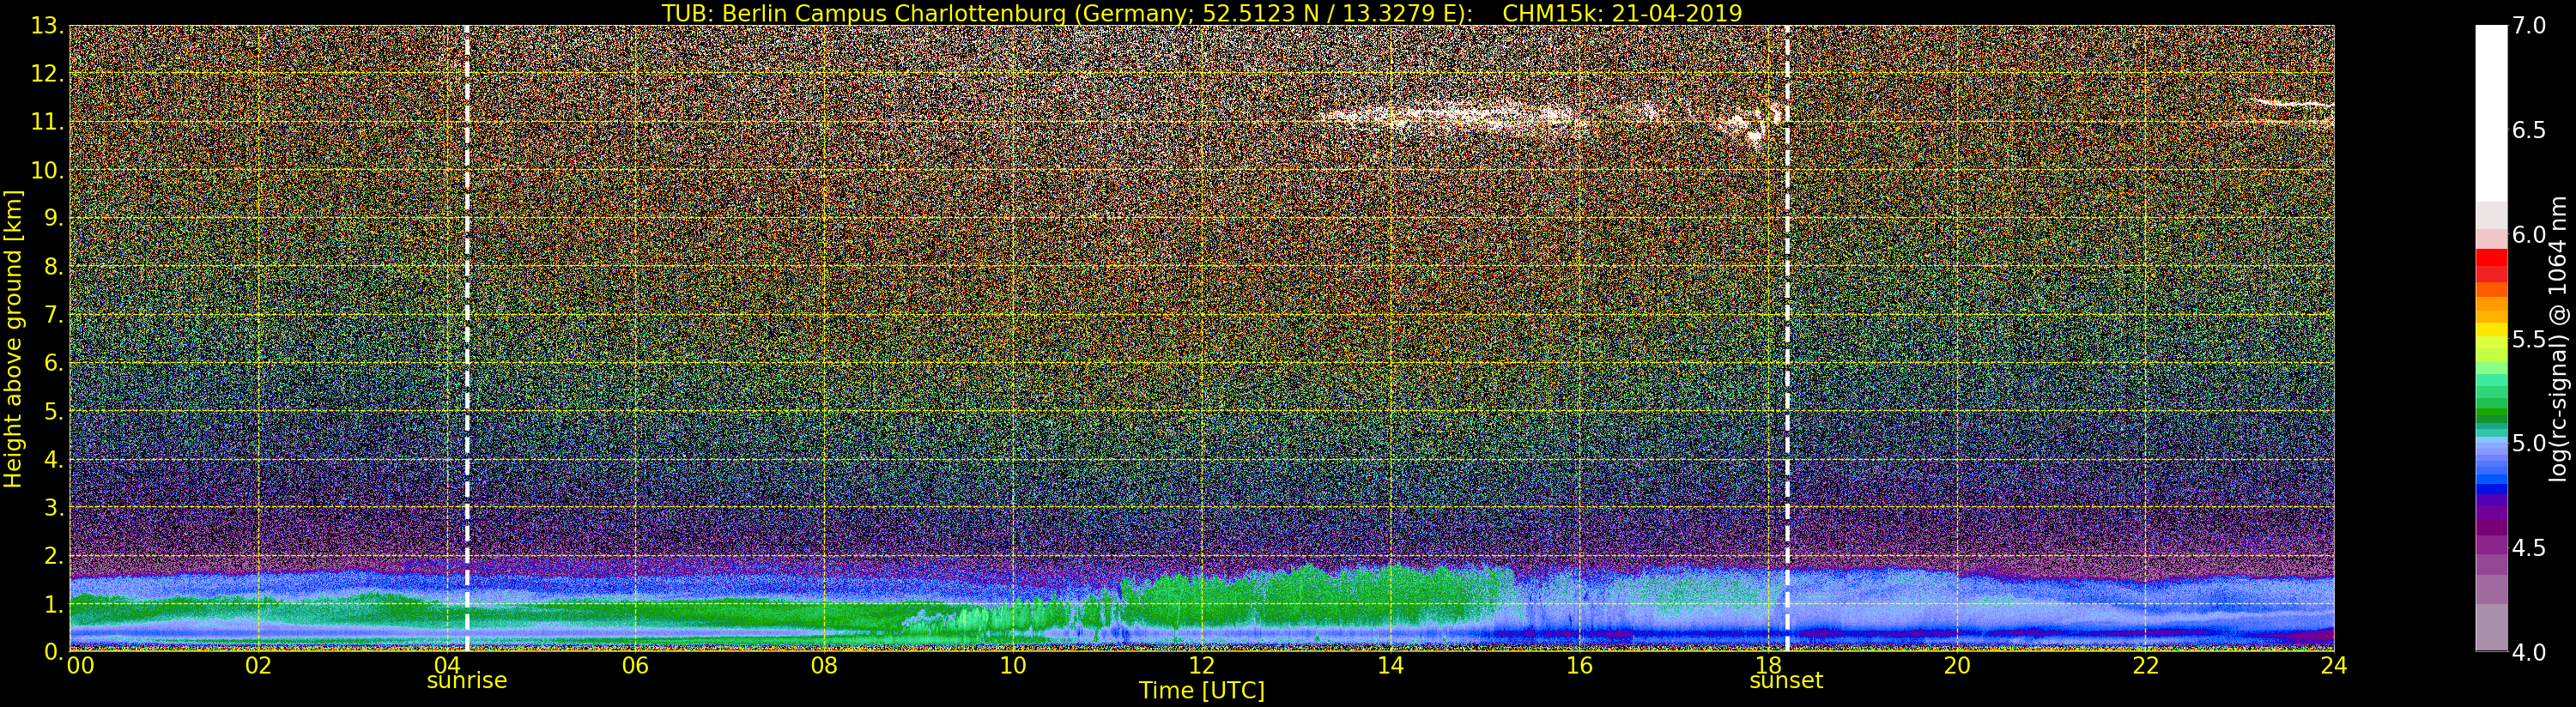Click the 'Time [UTC]' axis label
Image resolution: width=2576 pixels, height=707 pixels.
point(1202,691)
